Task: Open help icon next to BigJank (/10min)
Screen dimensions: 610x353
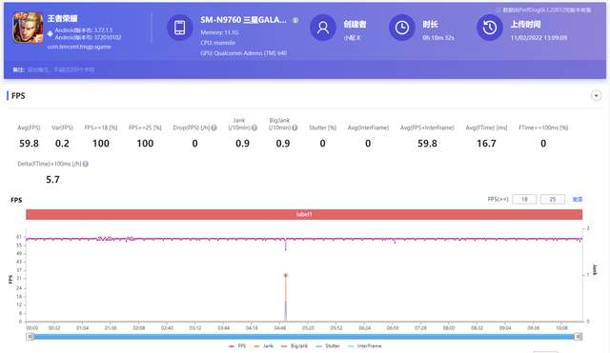Action: (295, 127)
